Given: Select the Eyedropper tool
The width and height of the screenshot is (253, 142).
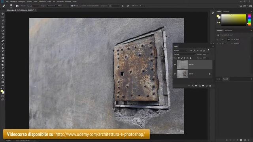Looking at the screenshot, I should click(x=3, y=37).
